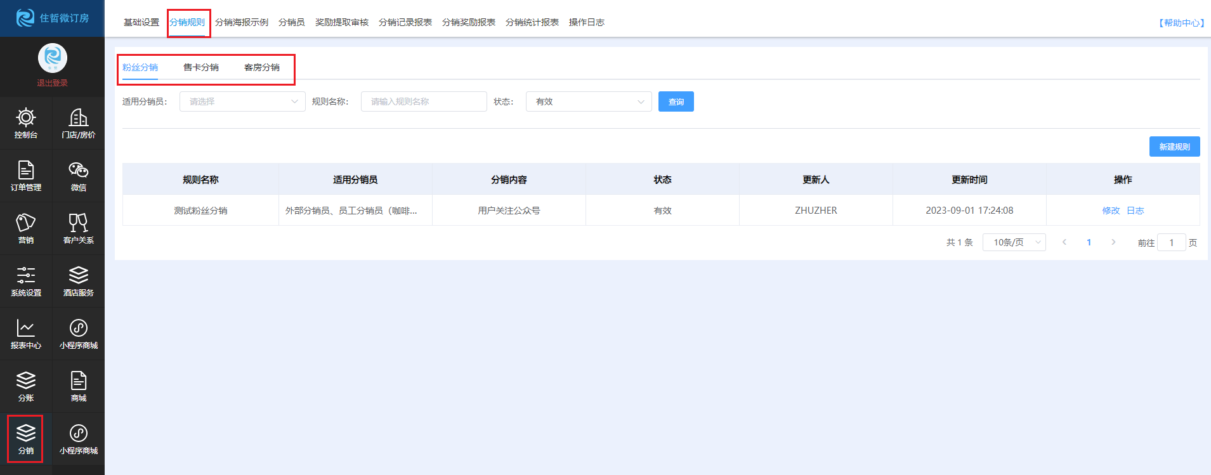Focus the 前往 page number field
The width and height of the screenshot is (1211, 475).
click(1172, 242)
